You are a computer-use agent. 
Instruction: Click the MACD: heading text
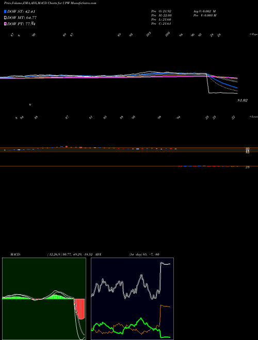click(15, 254)
